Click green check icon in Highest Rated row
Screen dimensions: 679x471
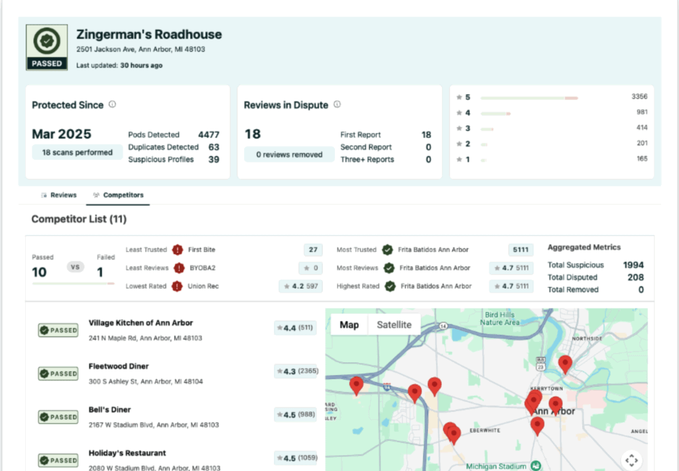[x=390, y=287]
